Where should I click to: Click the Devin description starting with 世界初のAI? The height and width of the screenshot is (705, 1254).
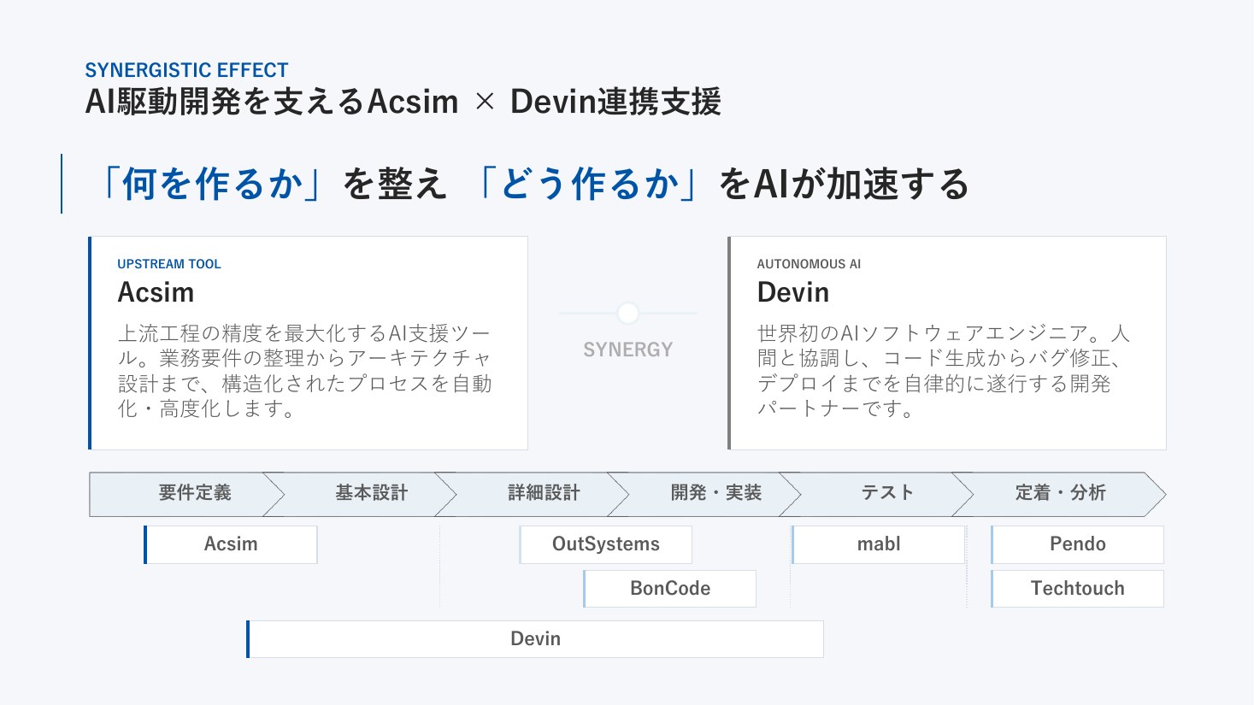[944, 371]
